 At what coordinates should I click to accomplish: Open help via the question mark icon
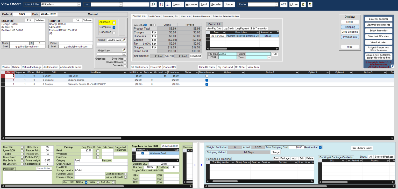coord(310,4)
